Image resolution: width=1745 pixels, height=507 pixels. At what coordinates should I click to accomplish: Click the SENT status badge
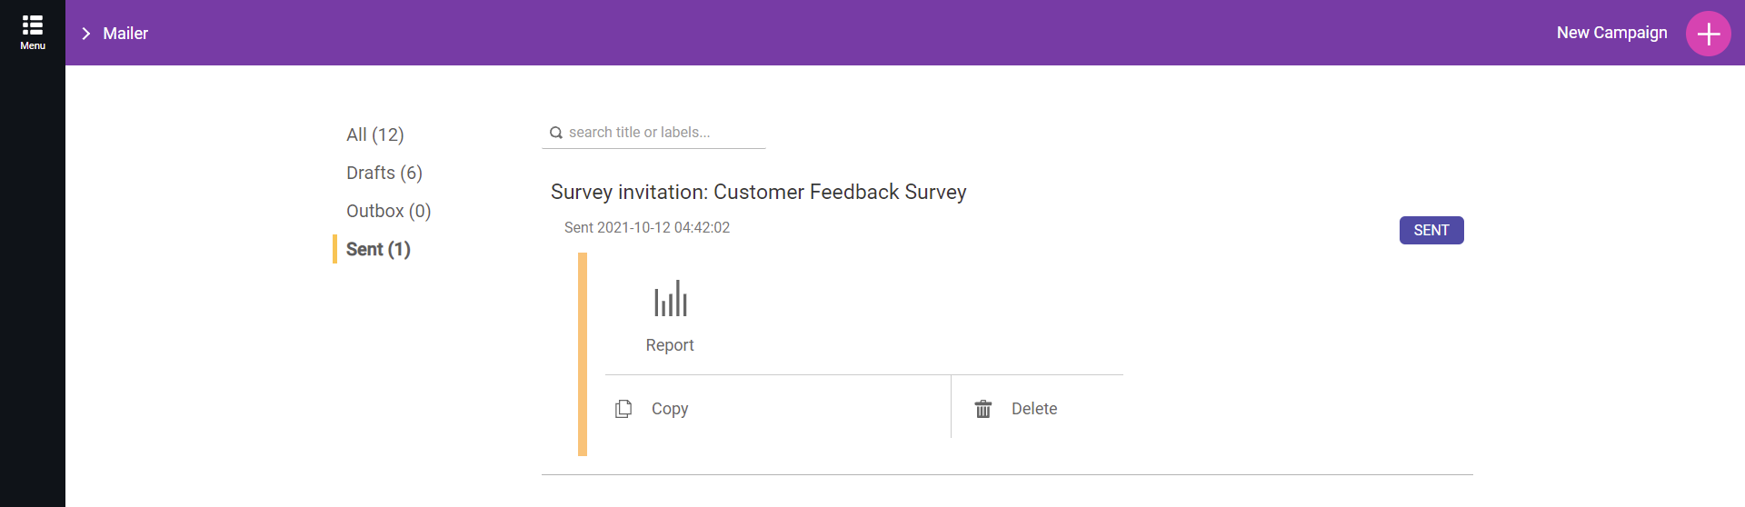(x=1431, y=230)
